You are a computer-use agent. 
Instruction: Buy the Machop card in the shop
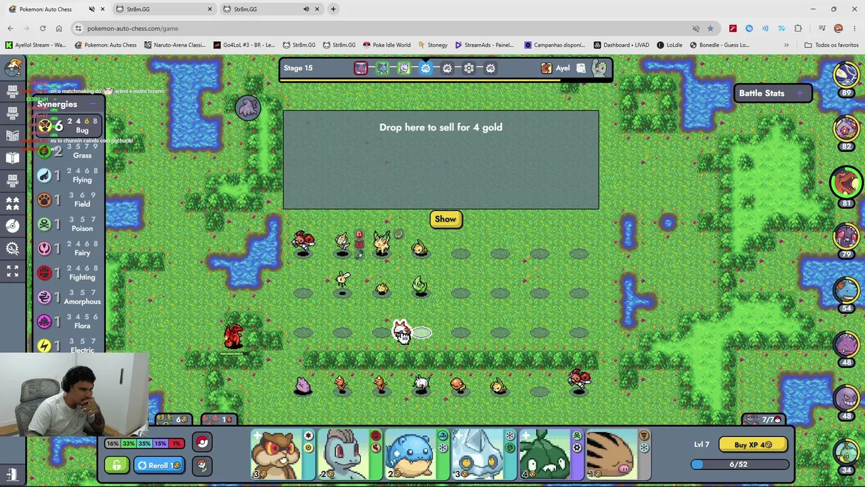click(350, 455)
